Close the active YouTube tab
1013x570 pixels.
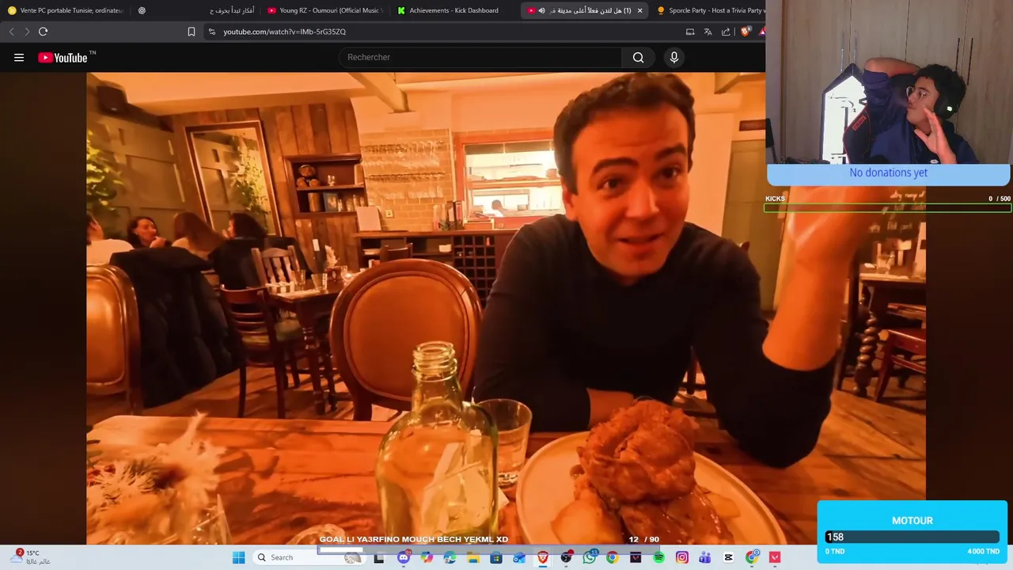(x=639, y=10)
